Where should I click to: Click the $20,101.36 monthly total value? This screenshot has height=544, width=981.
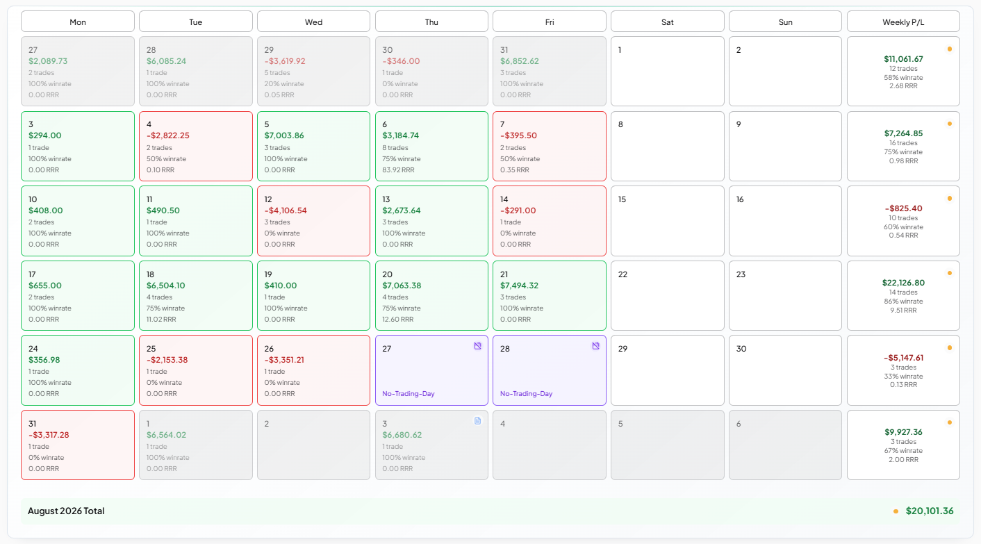point(930,511)
